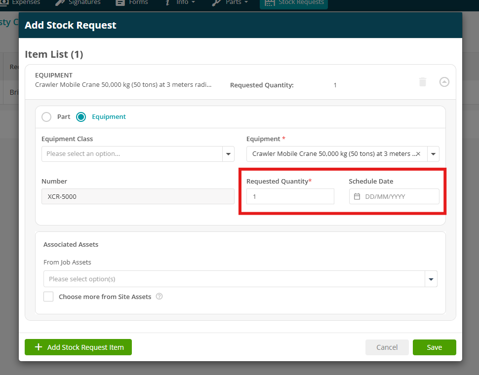479x375 pixels.
Task: Click the EQUIPMENT label in item header
Action: pyautogui.click(x=54, y=75)
